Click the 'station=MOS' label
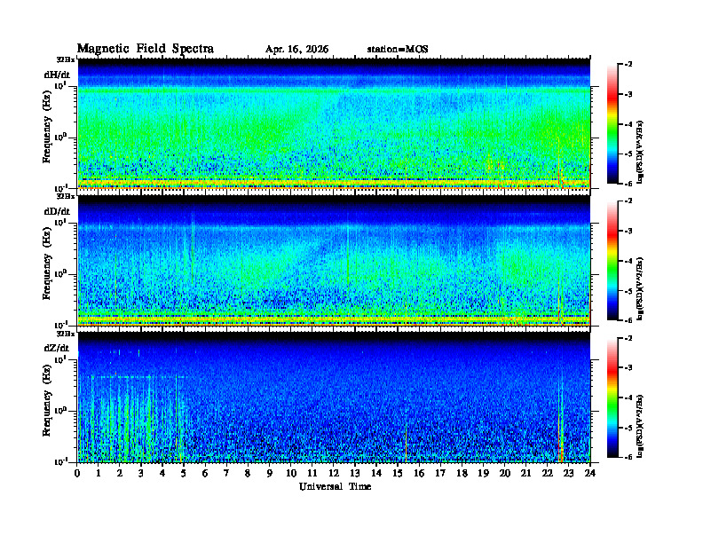The image size is (703, 543). point(398,50)
